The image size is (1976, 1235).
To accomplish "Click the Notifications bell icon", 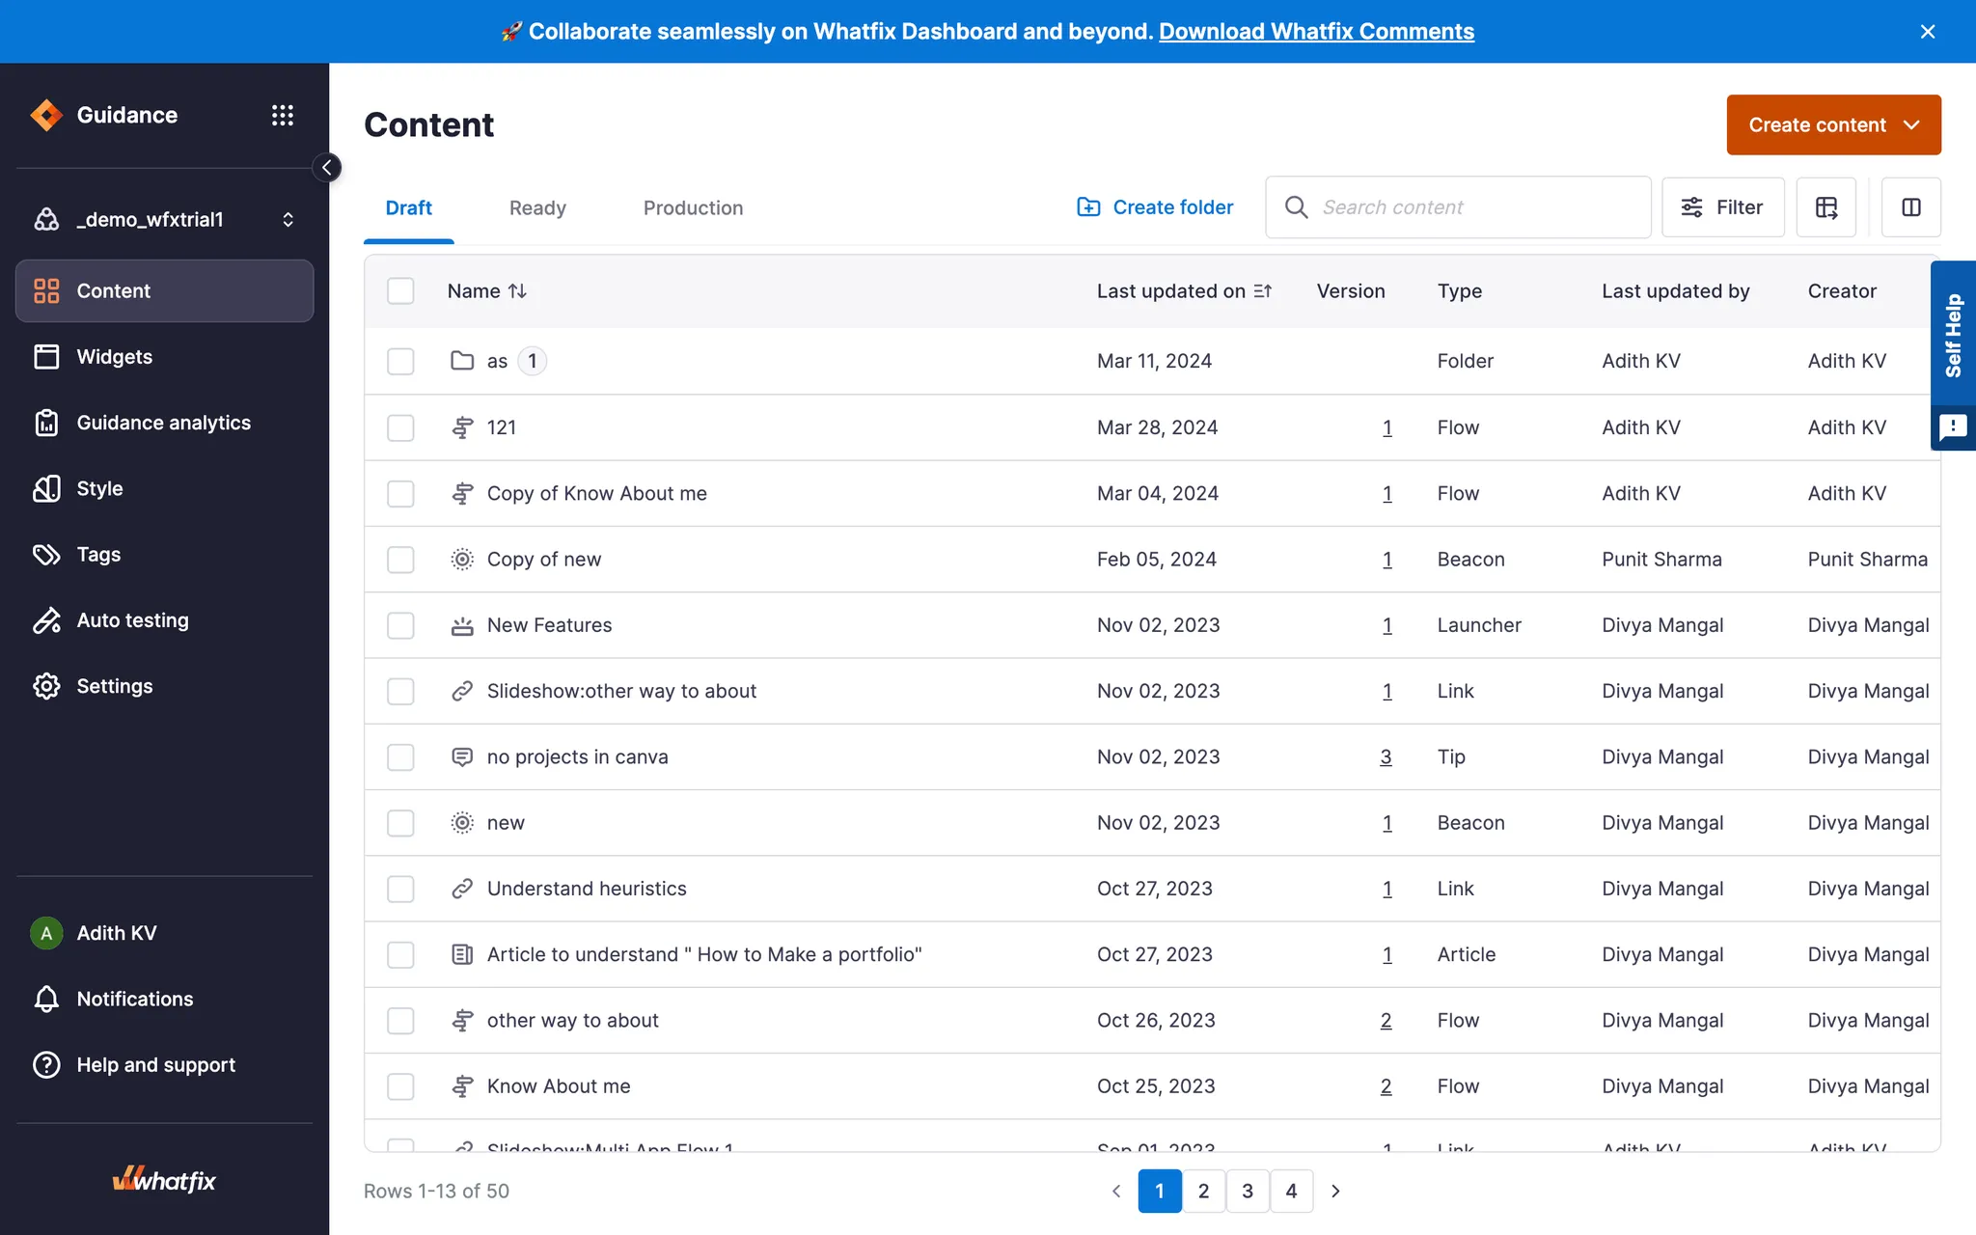I will (x=46, y=999).
